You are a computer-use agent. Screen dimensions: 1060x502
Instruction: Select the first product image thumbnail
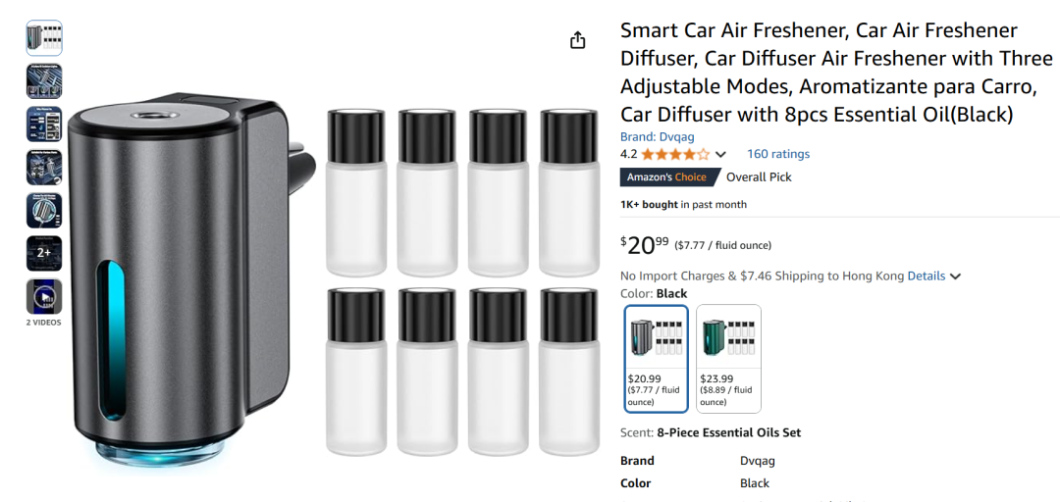(44, 38)
